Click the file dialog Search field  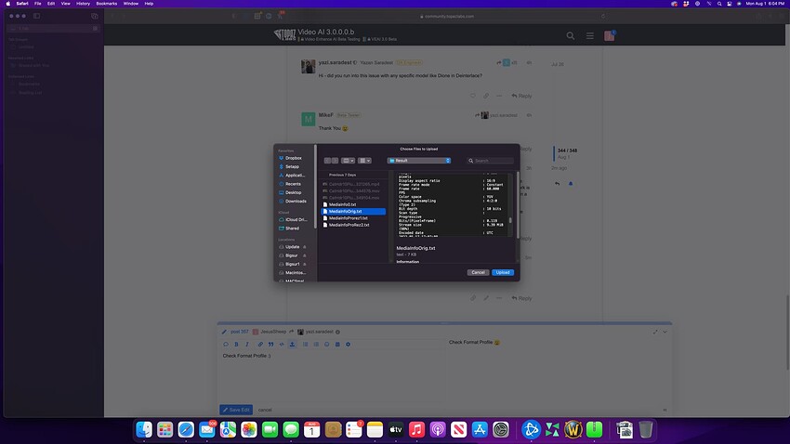point(490,161)
